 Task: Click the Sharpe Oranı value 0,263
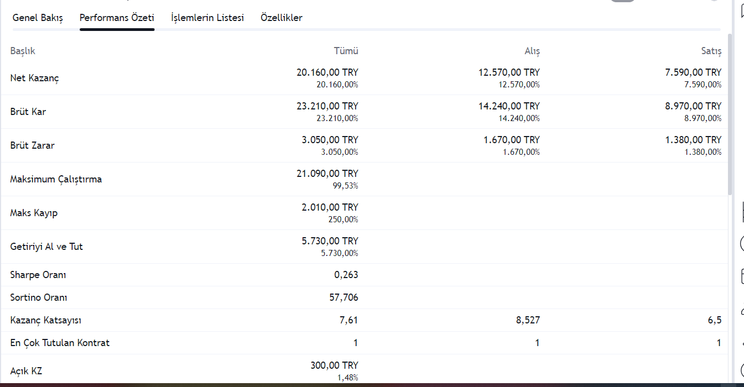(x=346, y=275)
